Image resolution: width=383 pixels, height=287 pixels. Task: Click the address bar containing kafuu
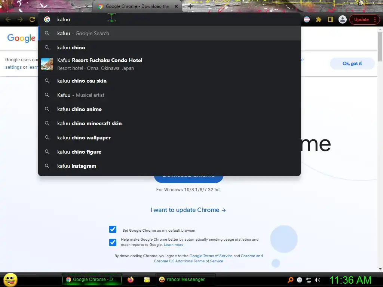pyautogui.click(x=169, y=19)
